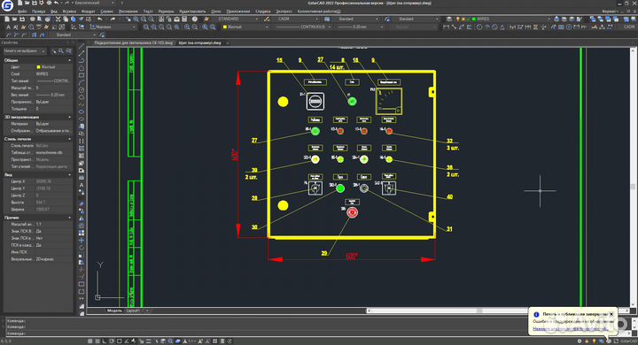638x345 pixels.
Task: Click the Save icon in standard toolbar
Action: (22, 19)
